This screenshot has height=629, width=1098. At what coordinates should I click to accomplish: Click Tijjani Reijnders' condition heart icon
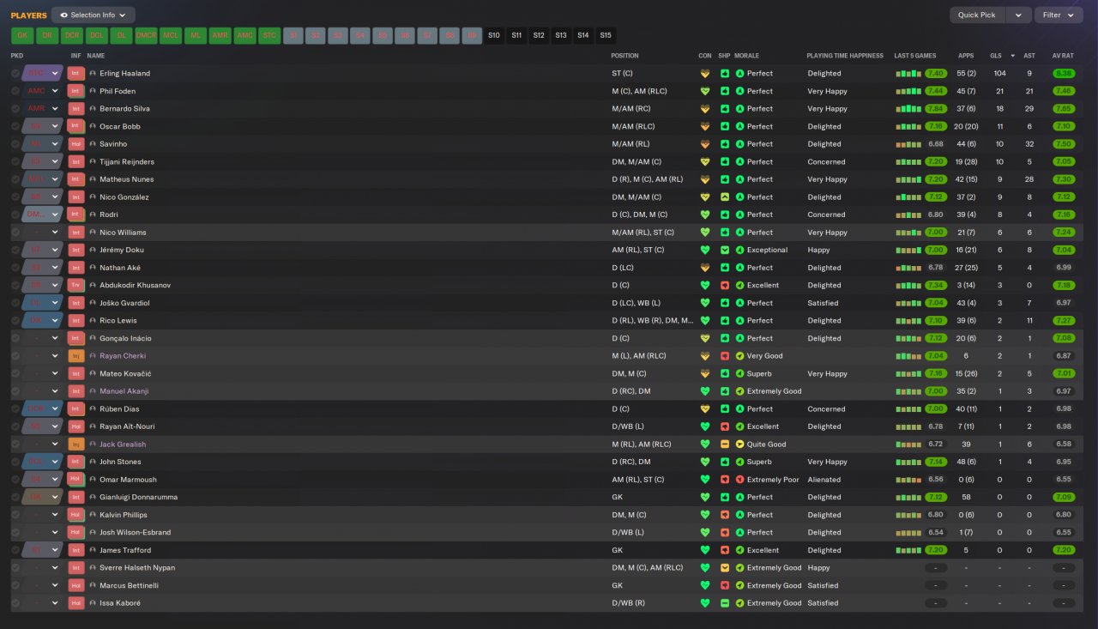[705, 161]
